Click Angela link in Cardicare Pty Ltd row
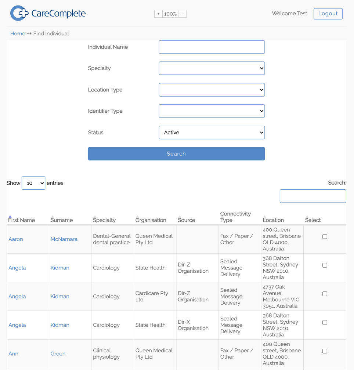 tap(17, 296)
